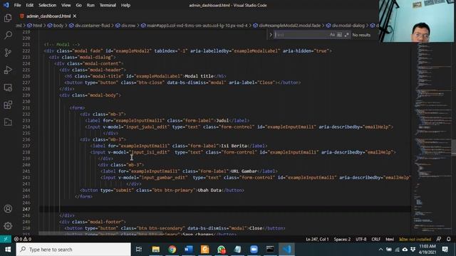This screenshot has height=256, width=456.
Task: Open the Remote Explorer view
Action: (8, 87)
